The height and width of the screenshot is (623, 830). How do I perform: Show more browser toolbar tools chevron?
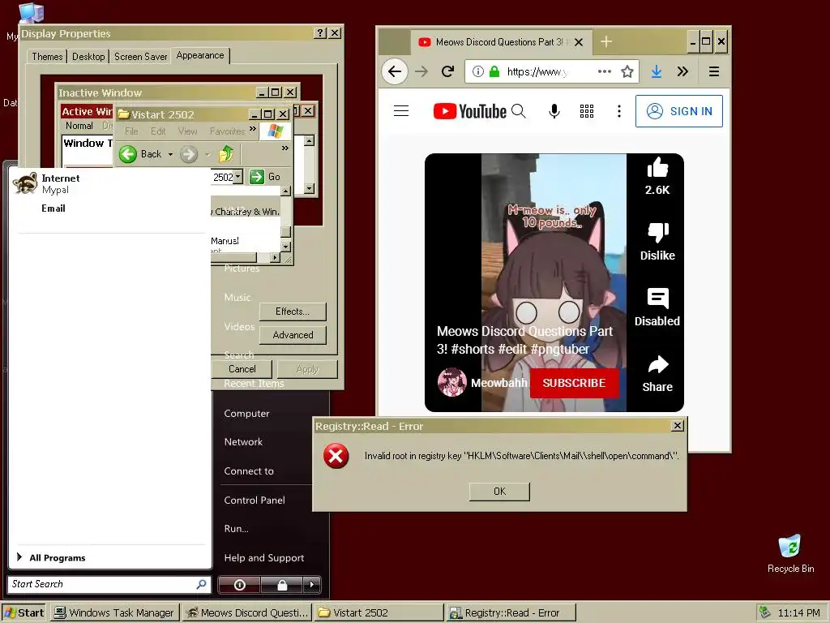click(x=682, y=71)
